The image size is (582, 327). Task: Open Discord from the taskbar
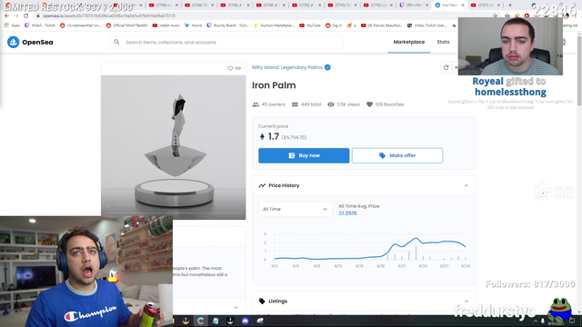coord(245,321)
